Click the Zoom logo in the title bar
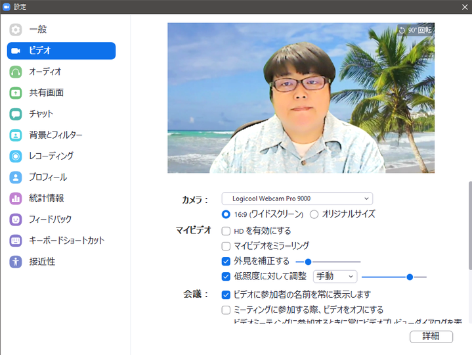Screen dimensions: 472x355 (7, 7)
